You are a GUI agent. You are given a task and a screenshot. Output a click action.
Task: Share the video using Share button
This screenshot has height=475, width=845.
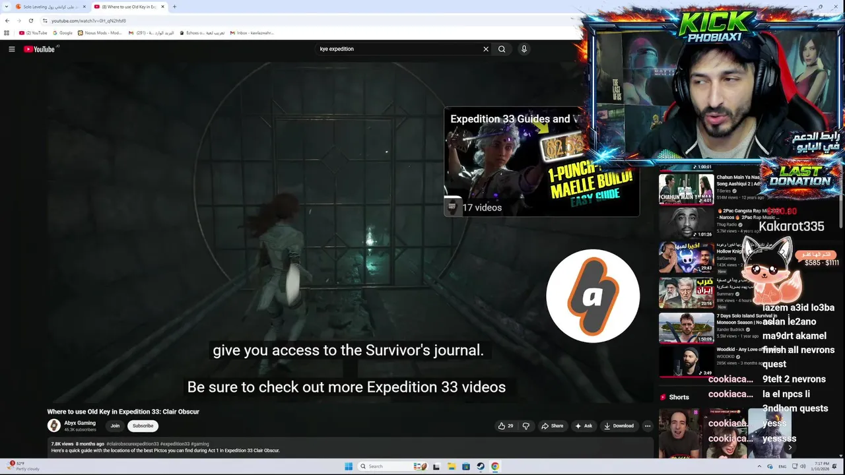(x=553, y=426)
